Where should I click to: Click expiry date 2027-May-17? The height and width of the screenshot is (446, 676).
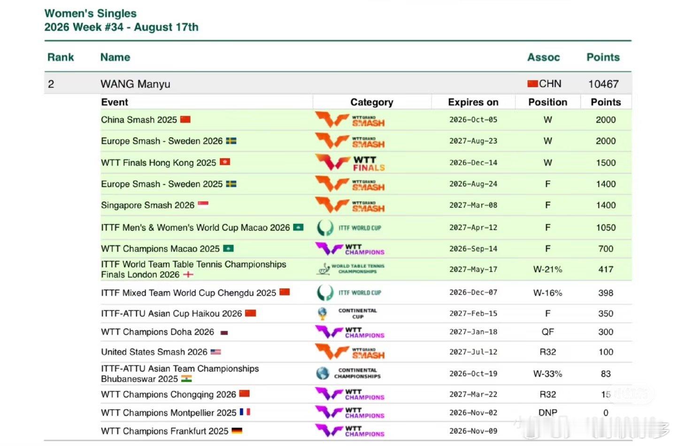click(473, 269)
